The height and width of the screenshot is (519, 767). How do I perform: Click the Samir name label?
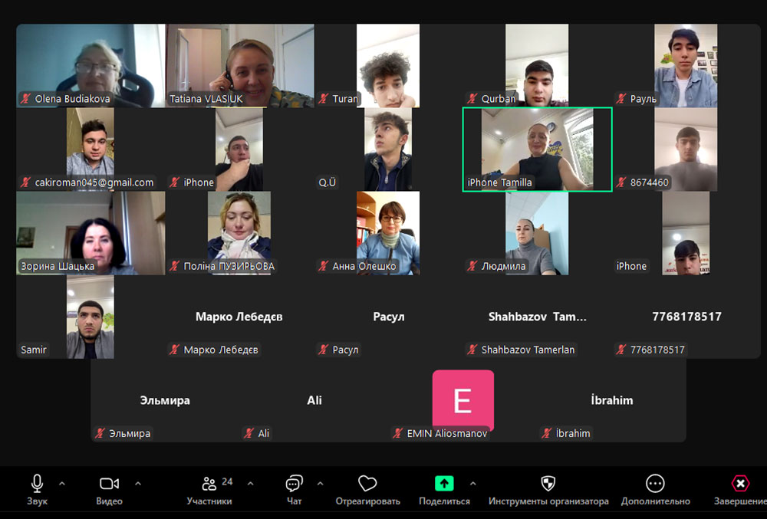click(x=34, y=350)
